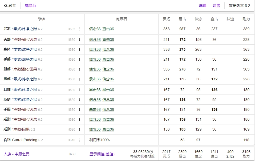Viewport: 255px width, 161px height.
Task: Open the 设置 link
Action: click(216, 5)
